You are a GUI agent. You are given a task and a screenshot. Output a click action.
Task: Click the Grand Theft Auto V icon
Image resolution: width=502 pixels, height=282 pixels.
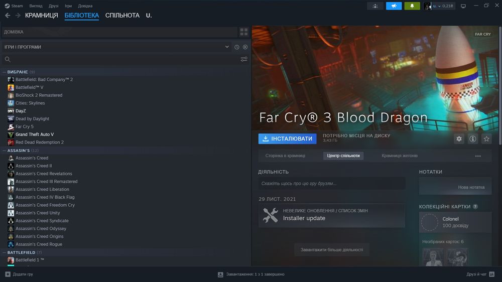tap(11, 134)
